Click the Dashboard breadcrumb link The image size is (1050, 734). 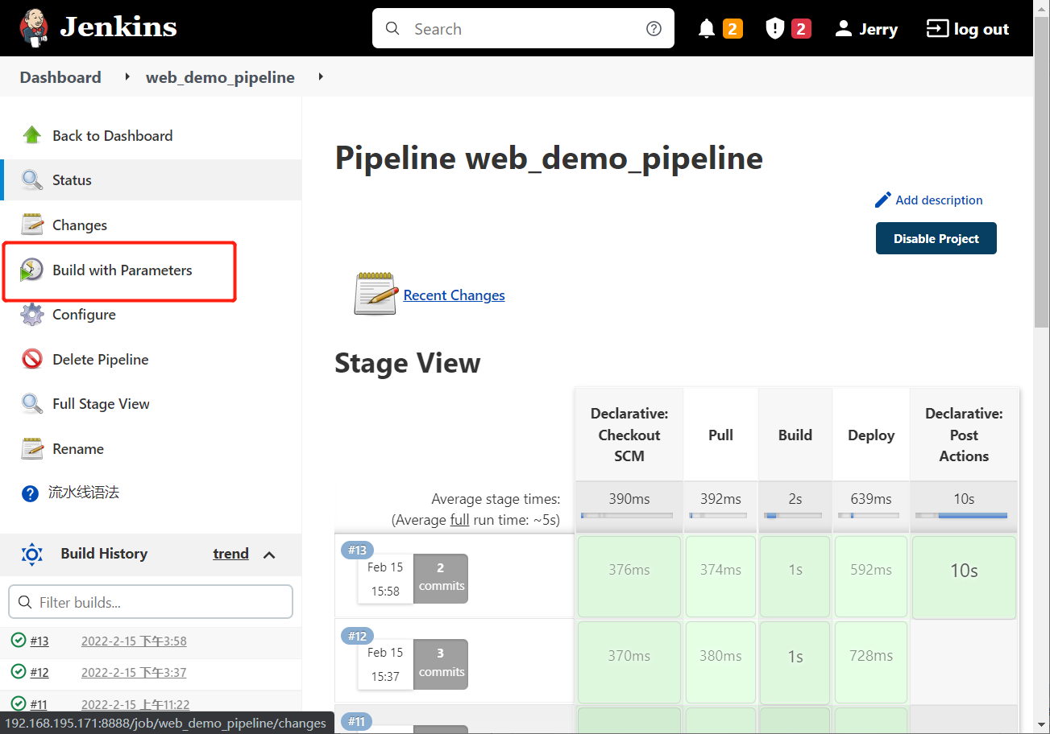[x=60, y=77]
